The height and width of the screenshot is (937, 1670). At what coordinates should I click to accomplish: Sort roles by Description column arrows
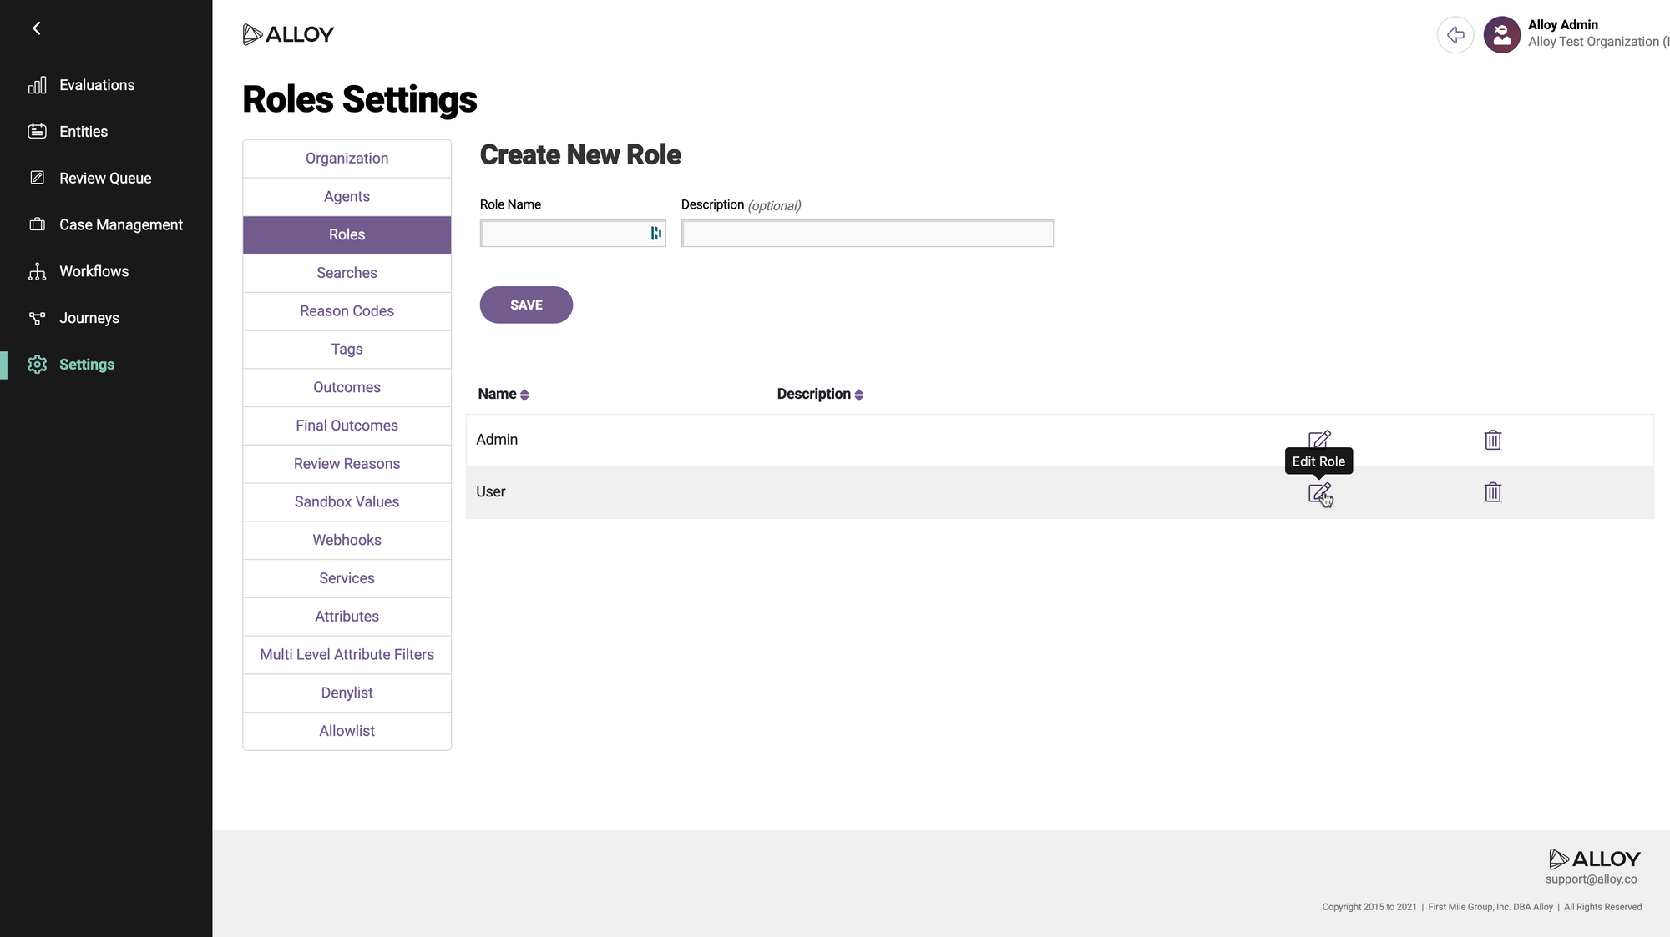pyautogui.click(x=858, y=395)
